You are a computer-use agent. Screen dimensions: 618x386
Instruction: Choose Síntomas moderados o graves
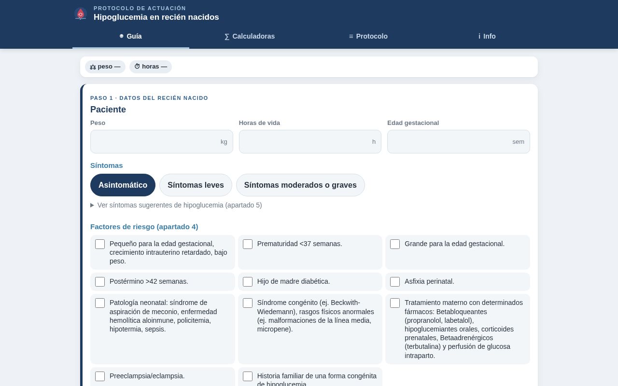pos(300,185)
